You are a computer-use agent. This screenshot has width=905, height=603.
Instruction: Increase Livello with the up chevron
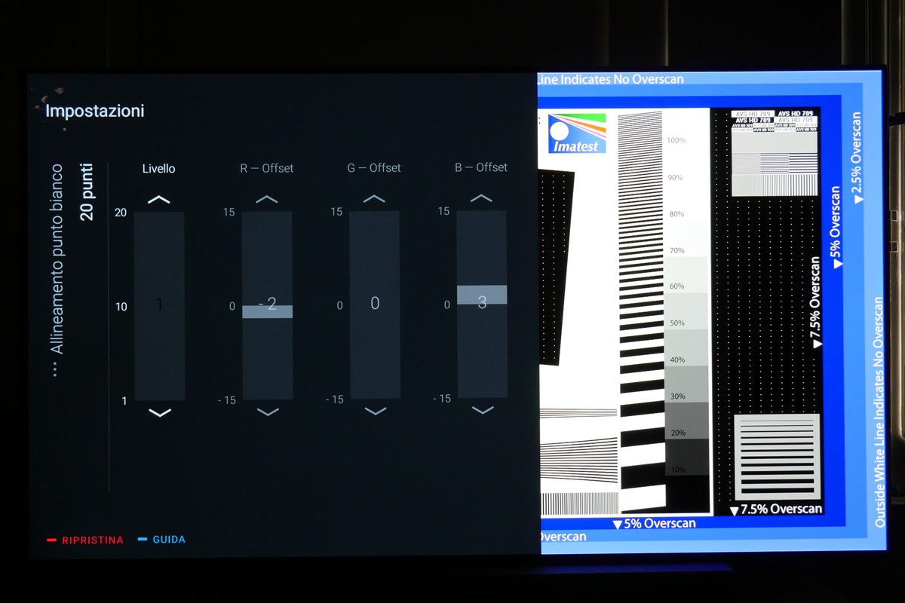pyautogui.click(x=159, y=200)
